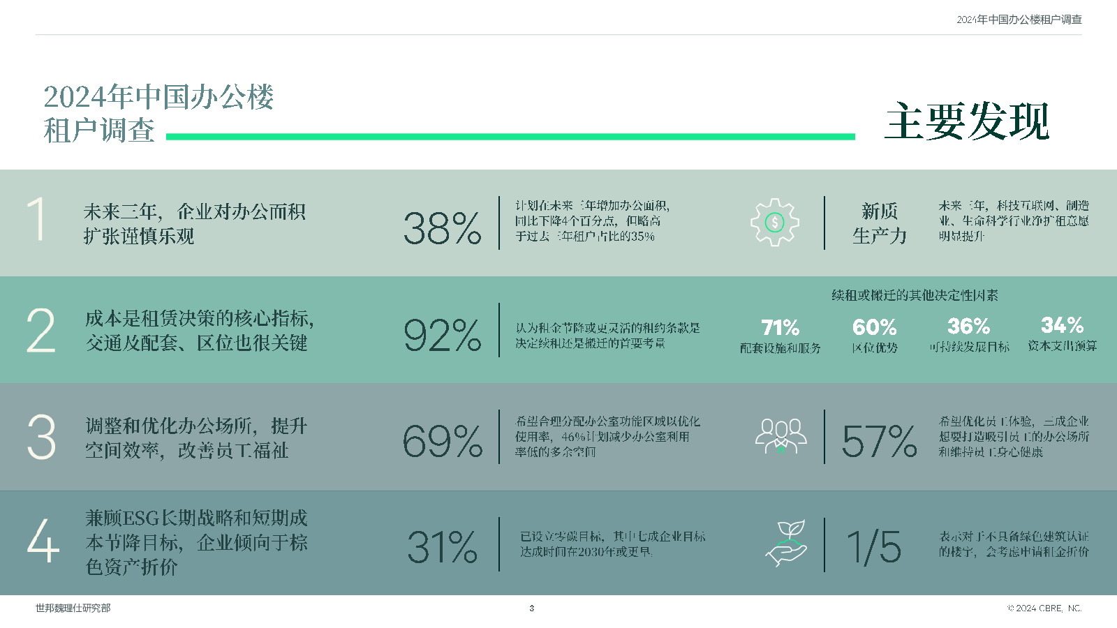The width and height of the screenshot is (1117, 628).
Task: Click the green horizontal title divider line
Action: click(x=510, y=137)
